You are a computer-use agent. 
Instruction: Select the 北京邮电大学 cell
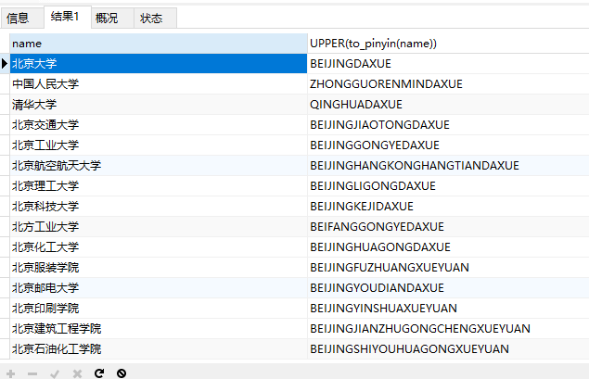158,288
